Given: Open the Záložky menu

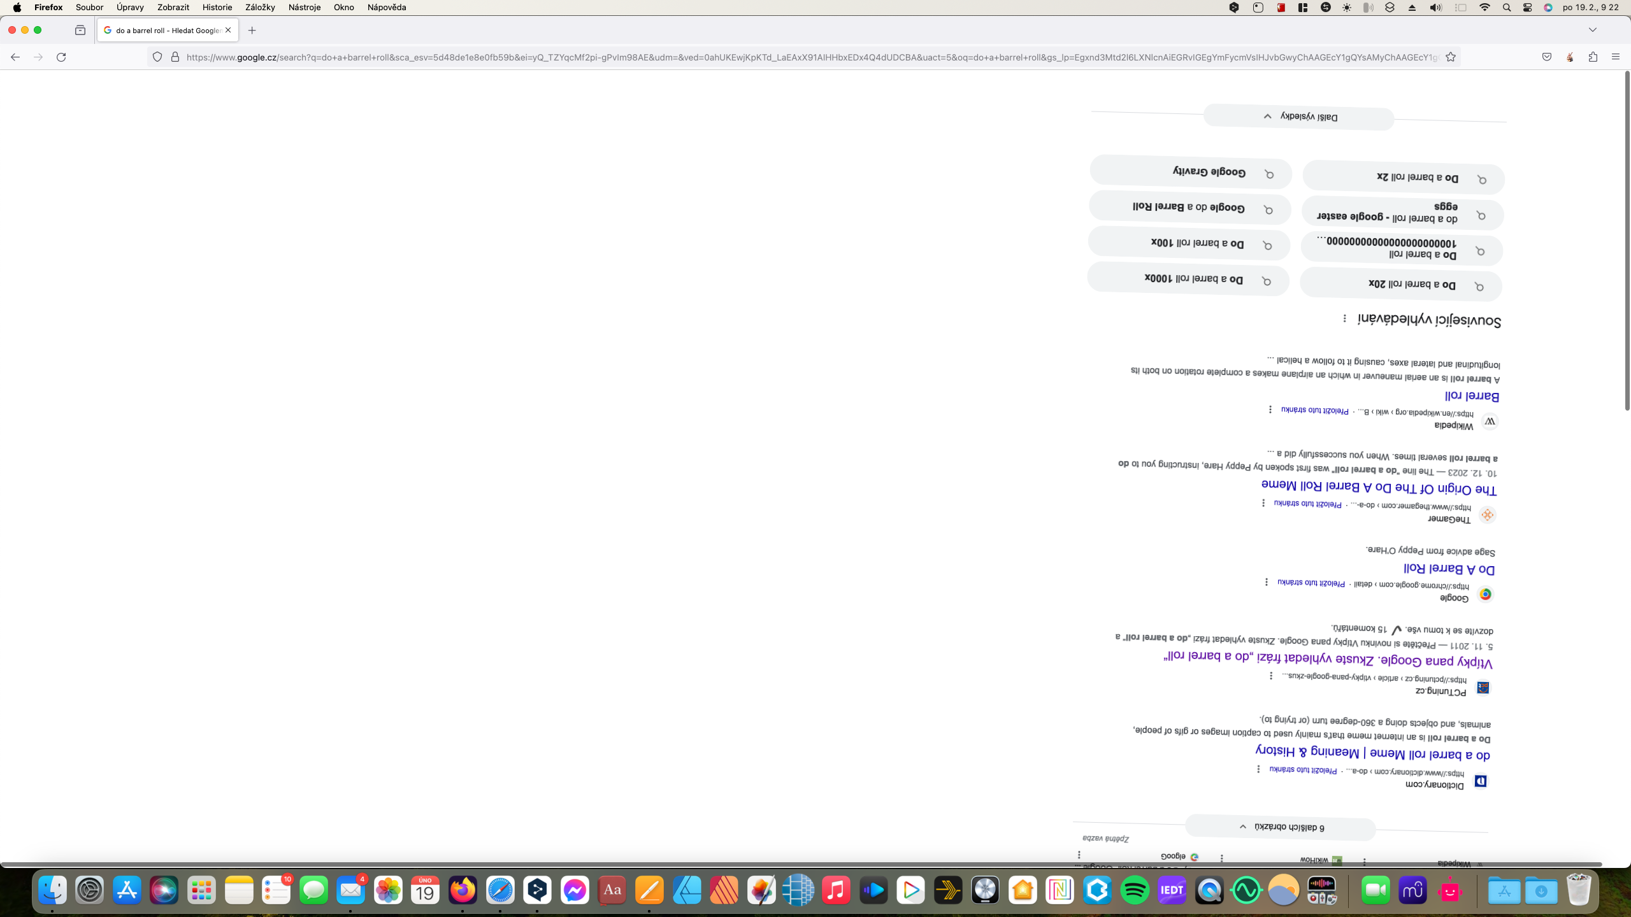Looking at the screenshot, I should (x=259, y=8).
